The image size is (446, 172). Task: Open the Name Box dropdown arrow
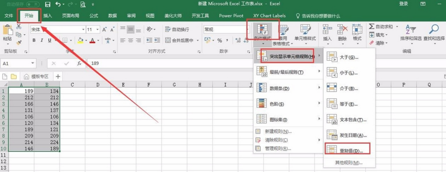click(x=33, y=63)
